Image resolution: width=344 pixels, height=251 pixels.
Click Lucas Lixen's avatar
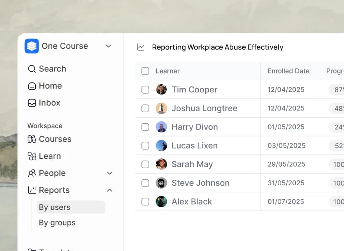tap(161, 146)
